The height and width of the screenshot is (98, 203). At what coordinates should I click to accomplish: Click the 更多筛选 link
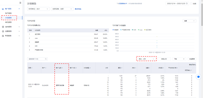coord(78,9)
